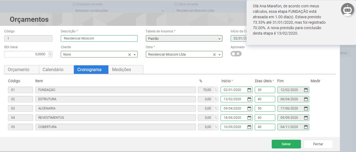This screenshot has height=152, width=356.
Task: Check the Obra corrente checkbox
Action: click(176, 4)
